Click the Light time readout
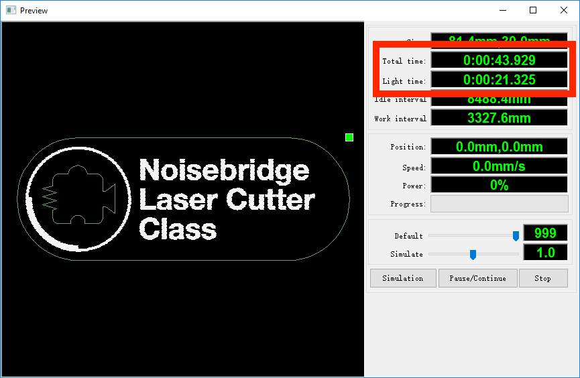 [499, 80]
